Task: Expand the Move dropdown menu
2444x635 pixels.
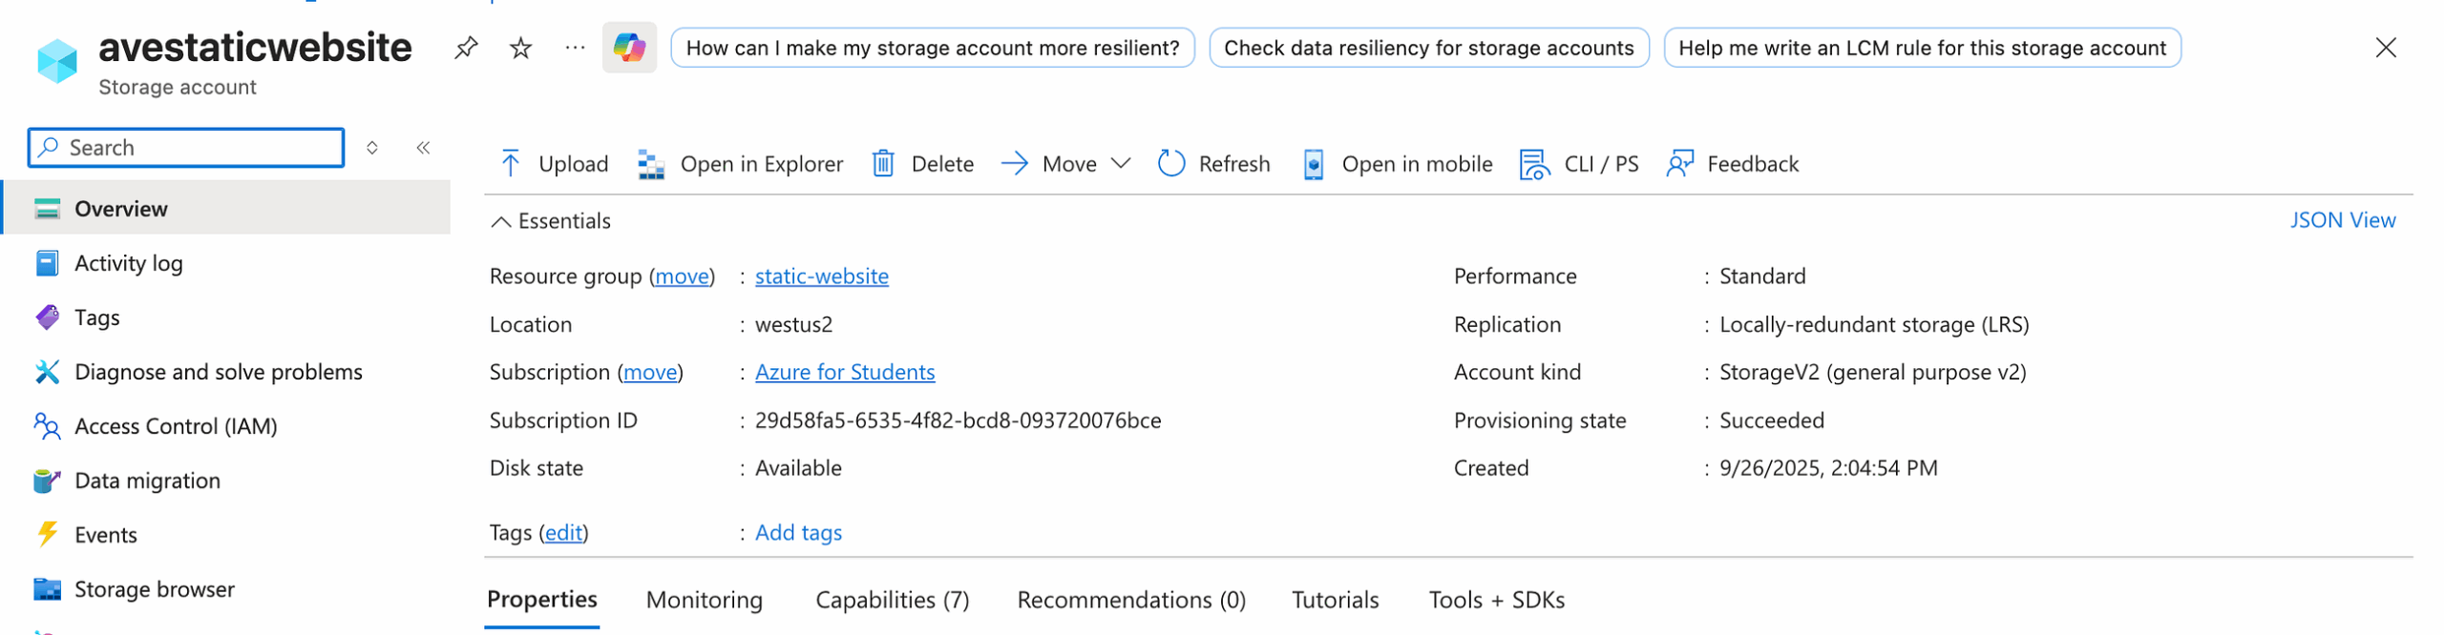Action: pyautogui.click(x=1121, y=164)
